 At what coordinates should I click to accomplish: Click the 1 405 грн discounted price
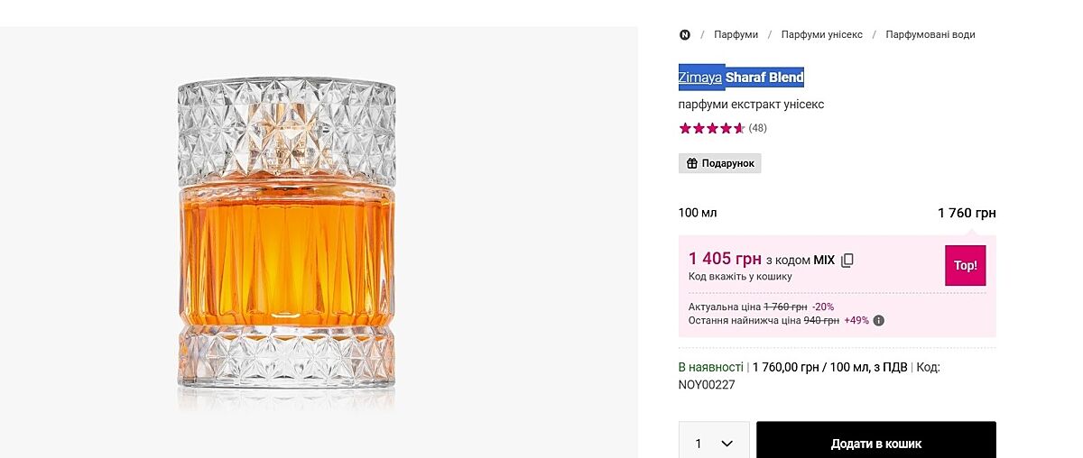point(725,260)
